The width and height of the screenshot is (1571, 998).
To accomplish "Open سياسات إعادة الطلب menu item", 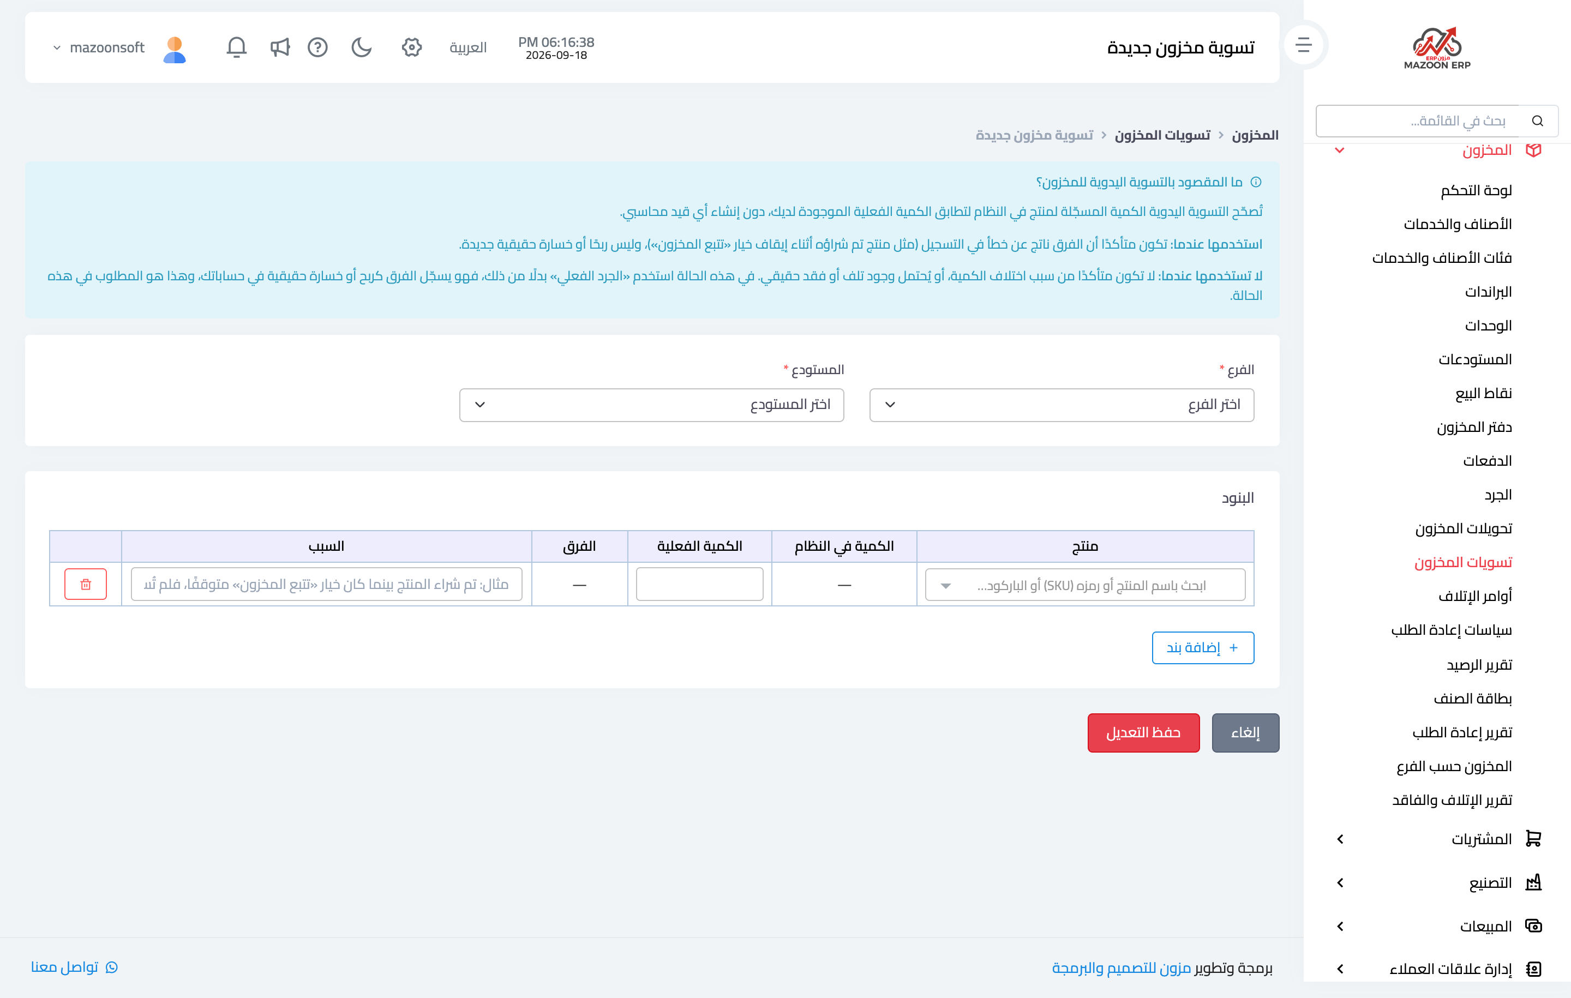I will tap(1452, 630).
